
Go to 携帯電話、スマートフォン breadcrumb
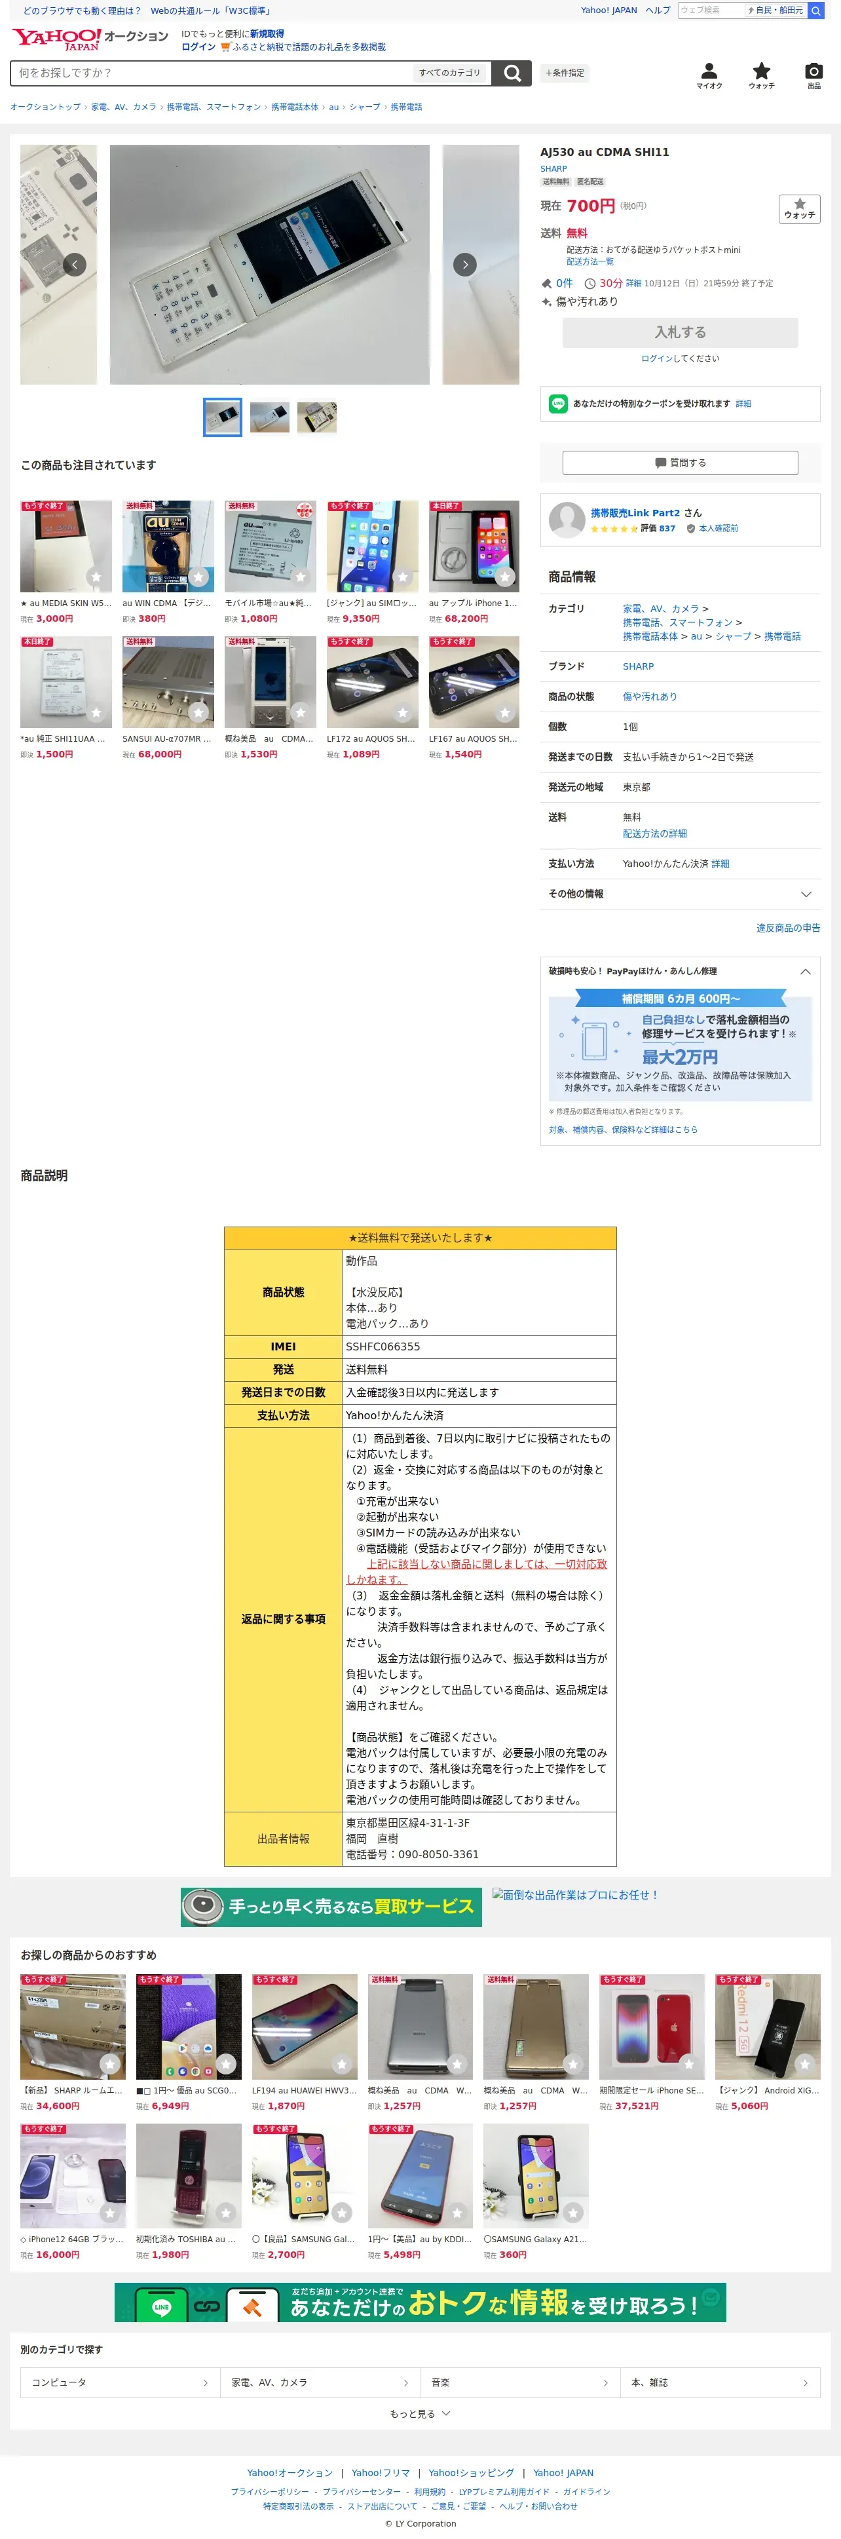click(x=214, y=107)
